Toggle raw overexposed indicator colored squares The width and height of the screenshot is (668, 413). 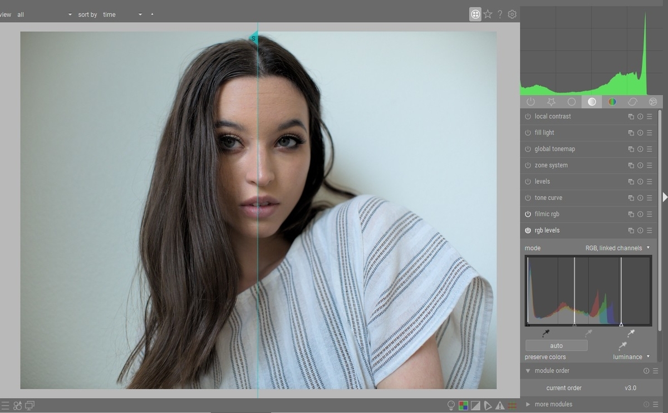[x=463, y=406]
